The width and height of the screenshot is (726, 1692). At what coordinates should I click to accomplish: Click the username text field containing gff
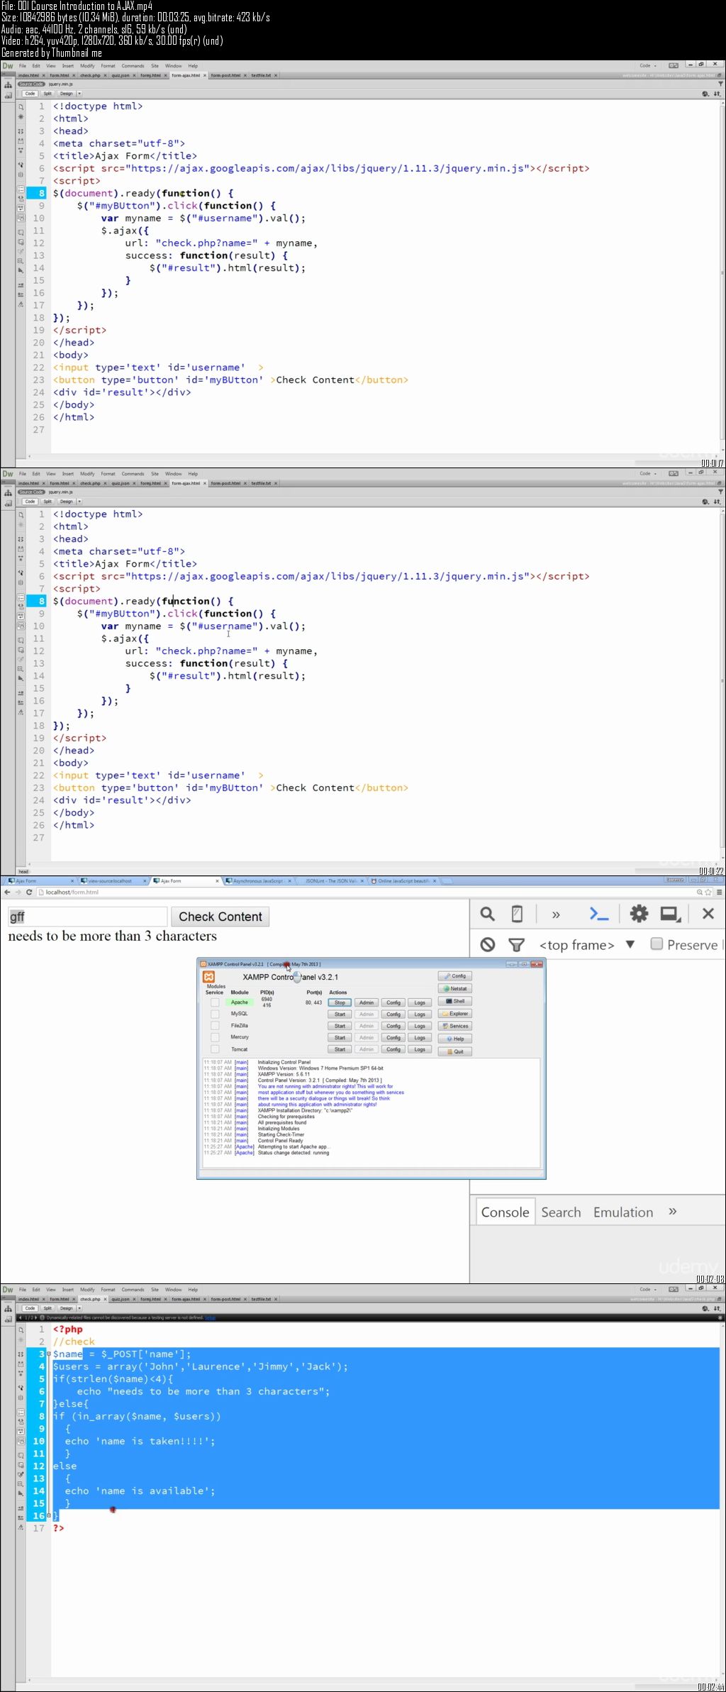tap(88, 917)
